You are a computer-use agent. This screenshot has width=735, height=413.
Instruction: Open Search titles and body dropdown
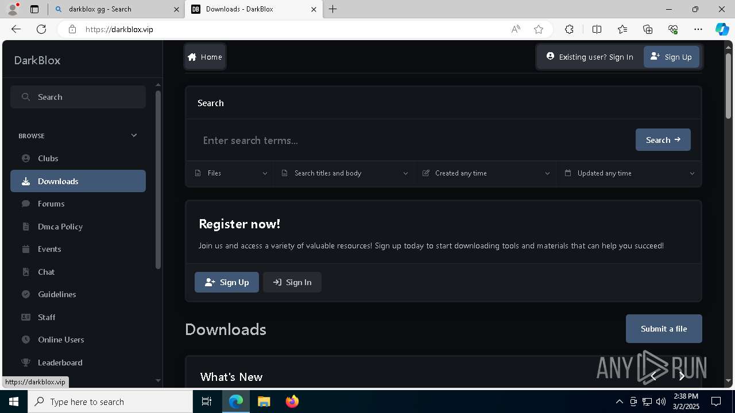(345, 173)
